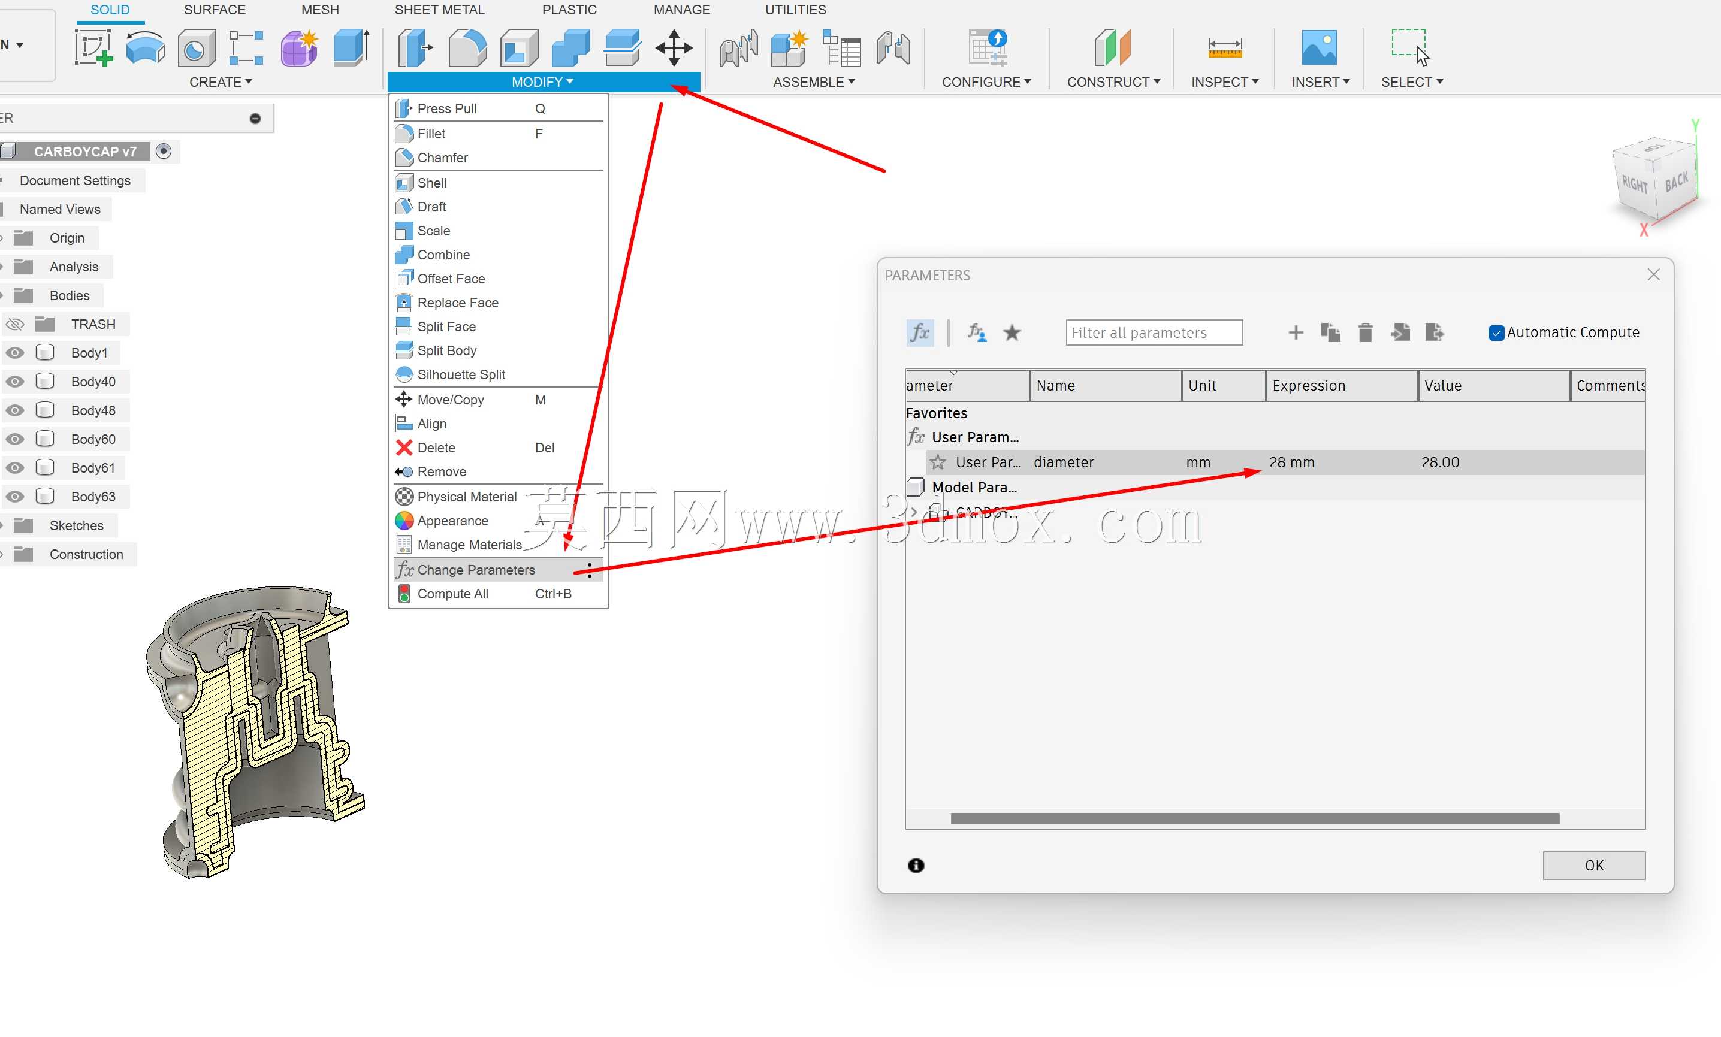Click the Shell toolbar icon

tap(520, 47)
